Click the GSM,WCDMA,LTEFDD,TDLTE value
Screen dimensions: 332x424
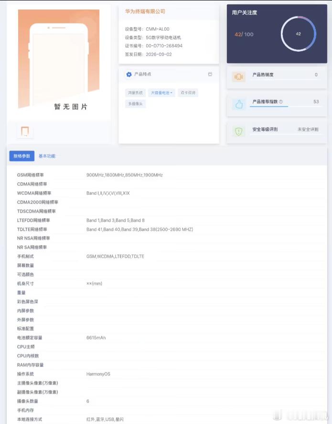click(115, 256)
